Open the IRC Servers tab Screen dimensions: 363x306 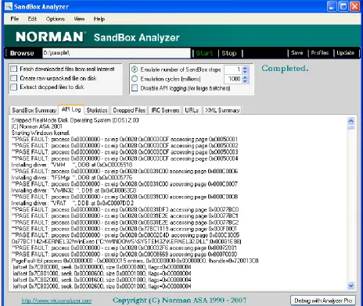click(165, 110)
